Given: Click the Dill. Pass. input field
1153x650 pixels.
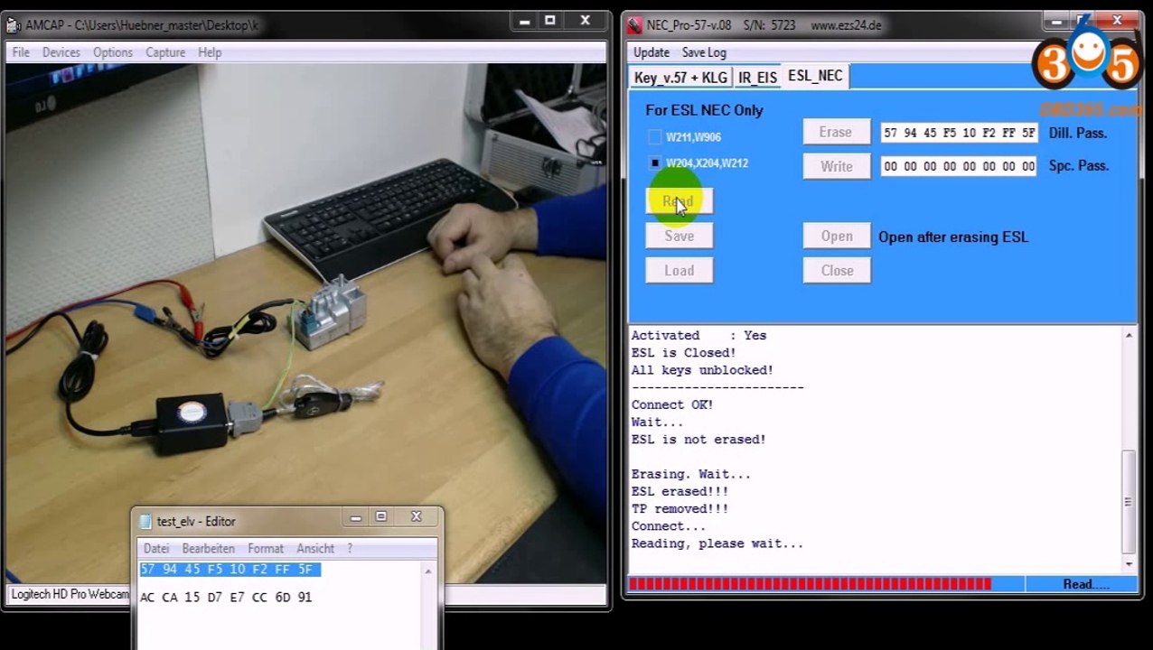Looking at the screenshot, I should pyautogui.click(x=959, y=133).
